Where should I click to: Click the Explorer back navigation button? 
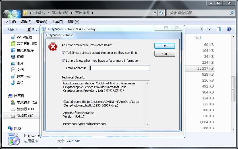click(x=7, y=13)
